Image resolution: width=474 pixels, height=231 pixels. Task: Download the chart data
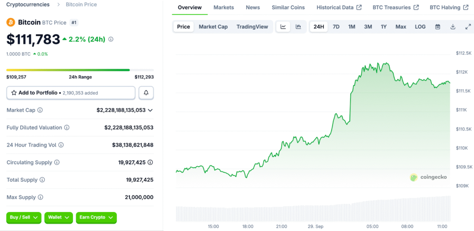point(453,27)
